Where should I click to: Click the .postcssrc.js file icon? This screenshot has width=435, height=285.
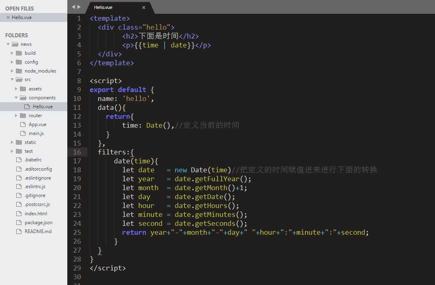(19, 204)
